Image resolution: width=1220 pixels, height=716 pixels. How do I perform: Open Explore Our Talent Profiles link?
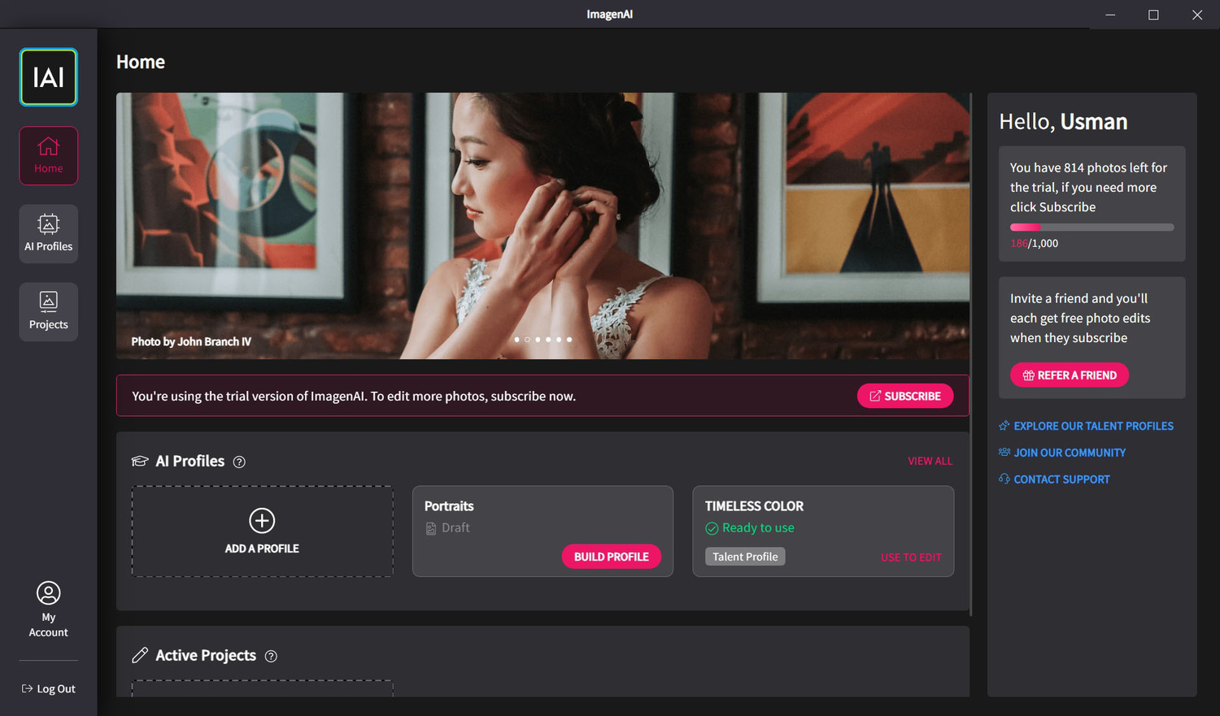coord(1086,426)
